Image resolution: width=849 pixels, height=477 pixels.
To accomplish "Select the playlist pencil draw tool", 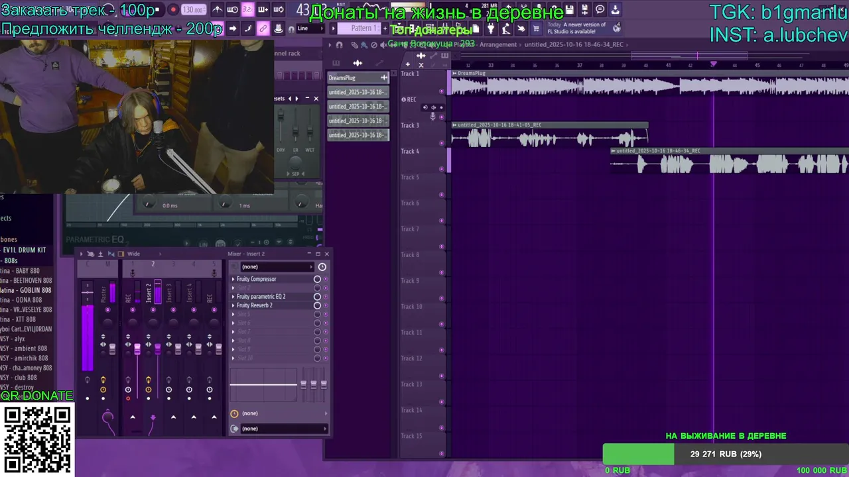I will pos(355,44).
